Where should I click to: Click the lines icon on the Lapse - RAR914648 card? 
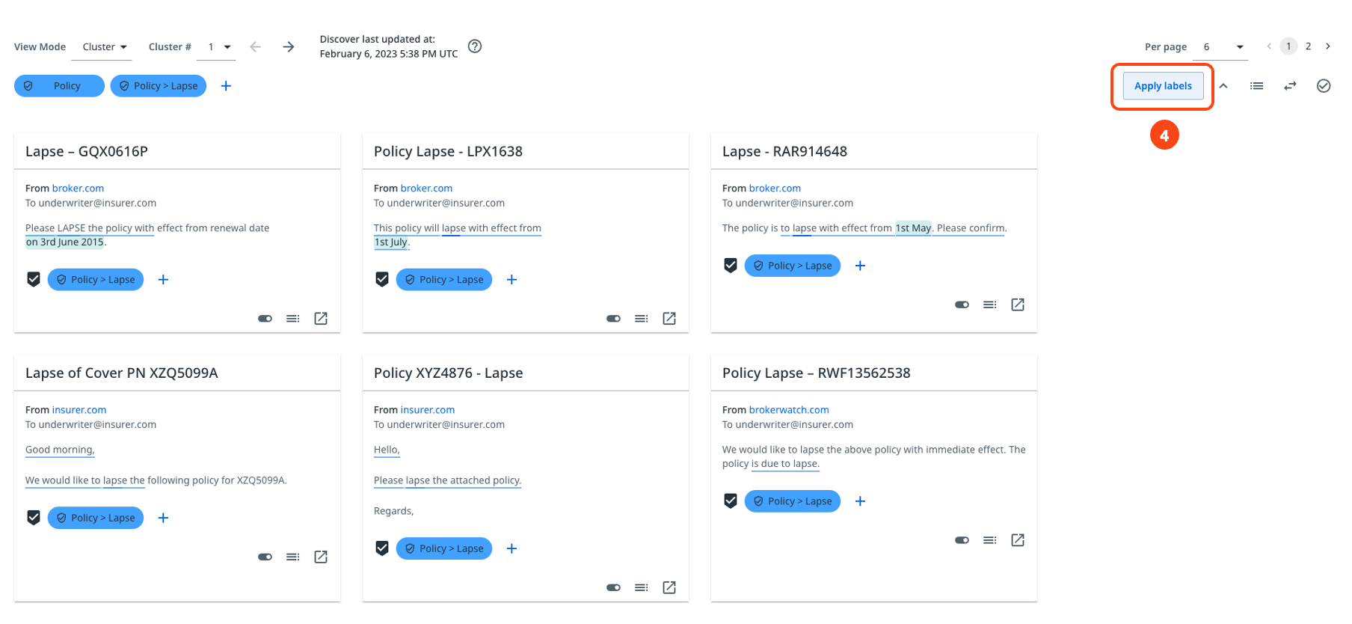pos(989,305)
